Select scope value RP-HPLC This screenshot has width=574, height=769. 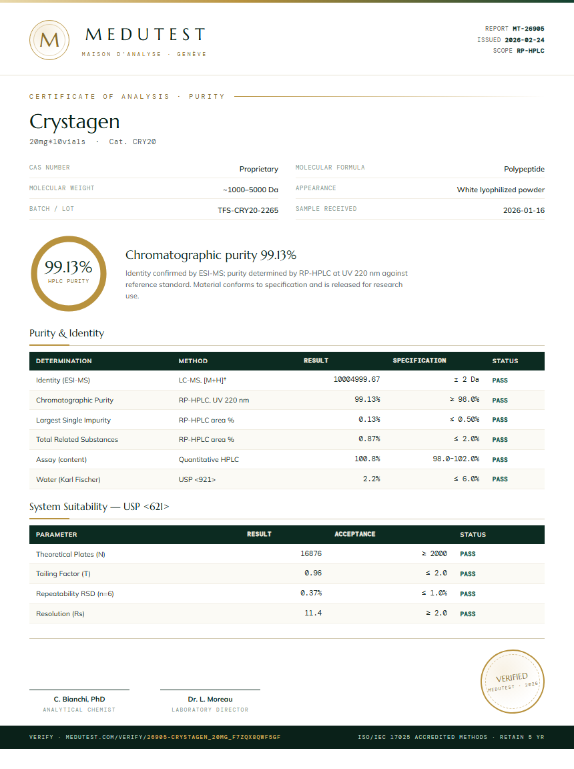tap(531, 51)
